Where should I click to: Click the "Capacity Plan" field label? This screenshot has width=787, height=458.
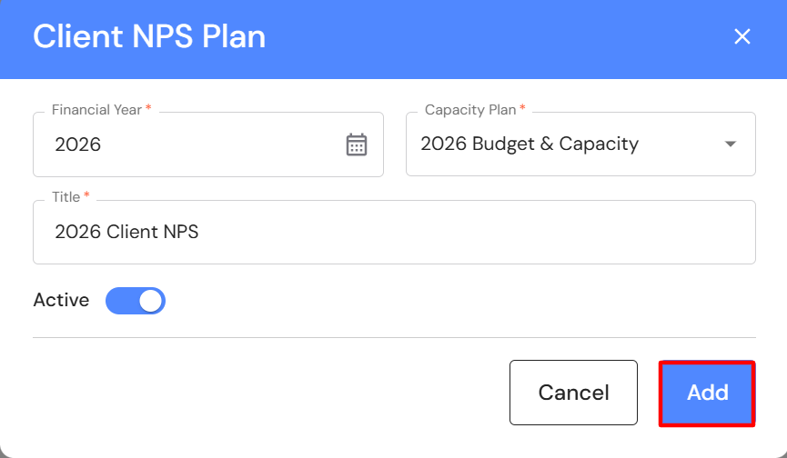click(x=469, y=110)
